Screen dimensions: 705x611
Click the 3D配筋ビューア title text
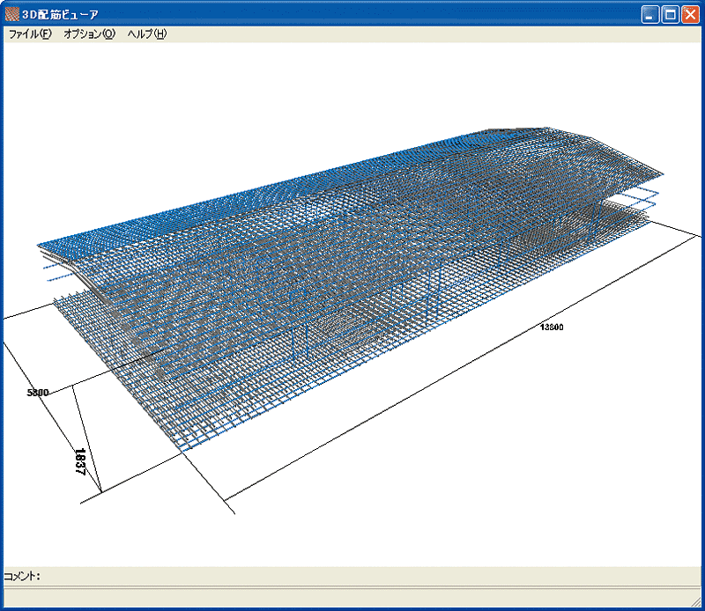60,15
